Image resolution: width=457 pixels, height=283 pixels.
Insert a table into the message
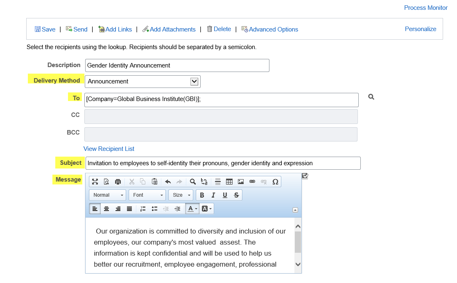pos(229,182)
